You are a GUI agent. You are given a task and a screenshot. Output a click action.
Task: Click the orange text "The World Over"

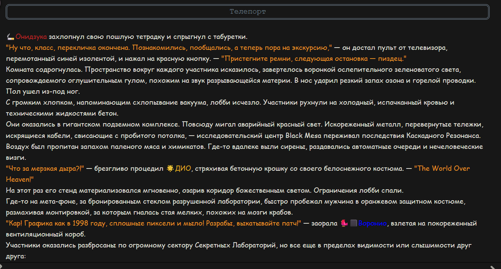coord(442,169)
